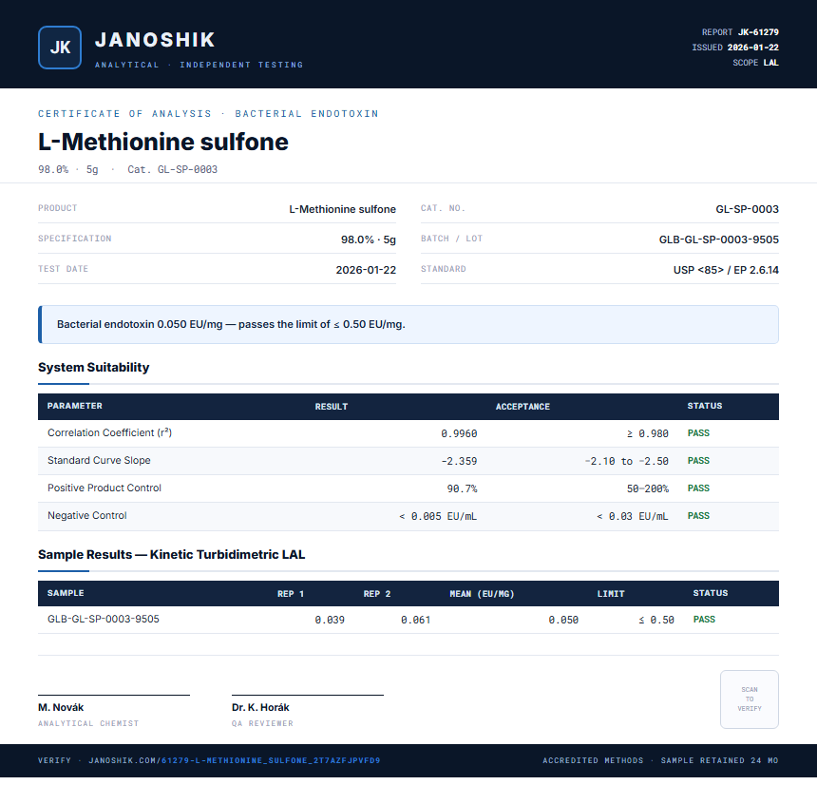Select the CAT. NO. value GL-SP-0003

click(x=748, y=209)
